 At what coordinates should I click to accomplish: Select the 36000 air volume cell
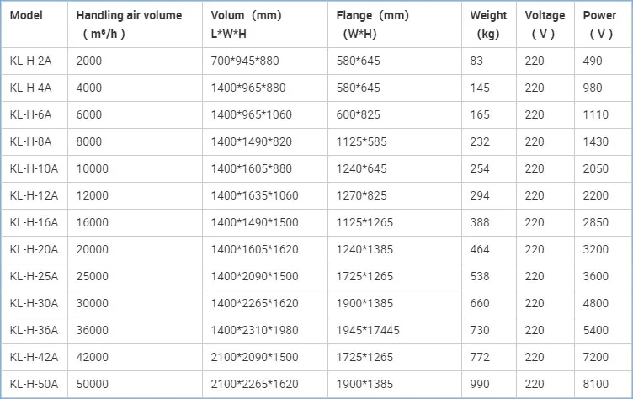tap(92, 331)
